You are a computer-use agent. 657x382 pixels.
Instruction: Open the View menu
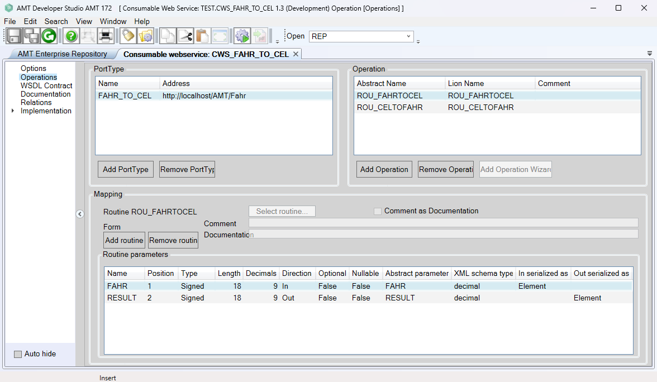84,21
